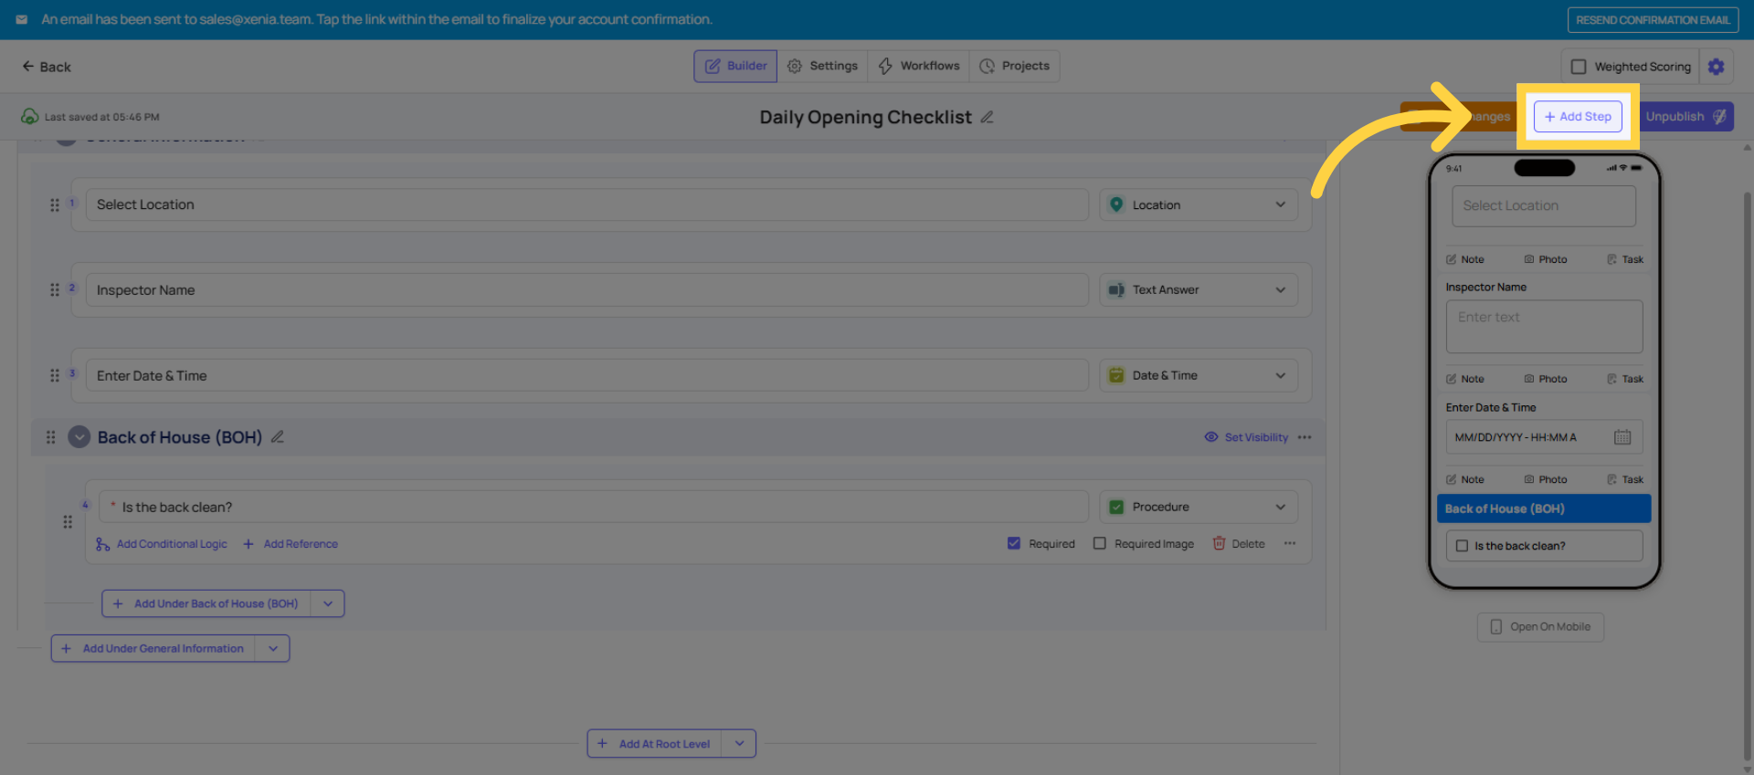
Task: Edit the Enter Date & Time step title field
Action: point(587,375)
